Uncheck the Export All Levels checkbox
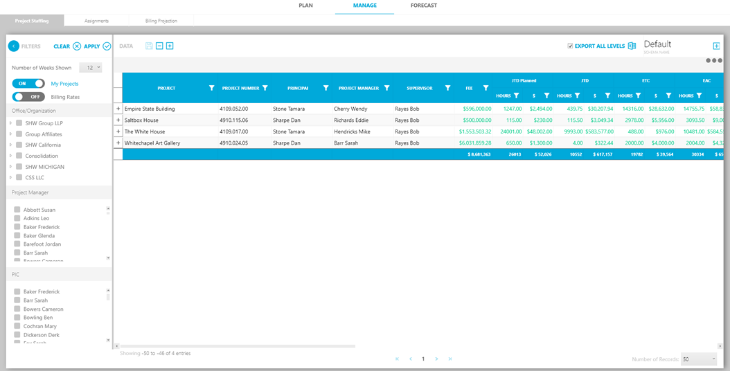The height and width of the screenshot is (371, 730). [570, 46]
